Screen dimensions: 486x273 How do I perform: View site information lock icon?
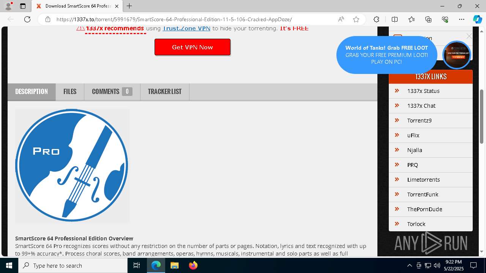tap(48, 19)
